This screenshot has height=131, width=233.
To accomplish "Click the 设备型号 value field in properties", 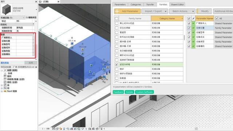I will (24, 44).
